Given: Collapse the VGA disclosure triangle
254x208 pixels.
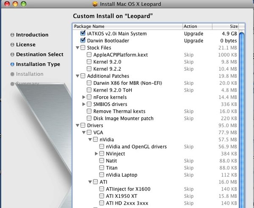Looking at the screenshot, I should [x=84, y=133].
